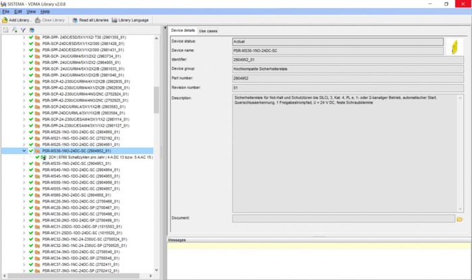This screenshot has width=472, height=280.
Task: Click the SISTEMA app icon in the title bar
Action: (3, 4)
